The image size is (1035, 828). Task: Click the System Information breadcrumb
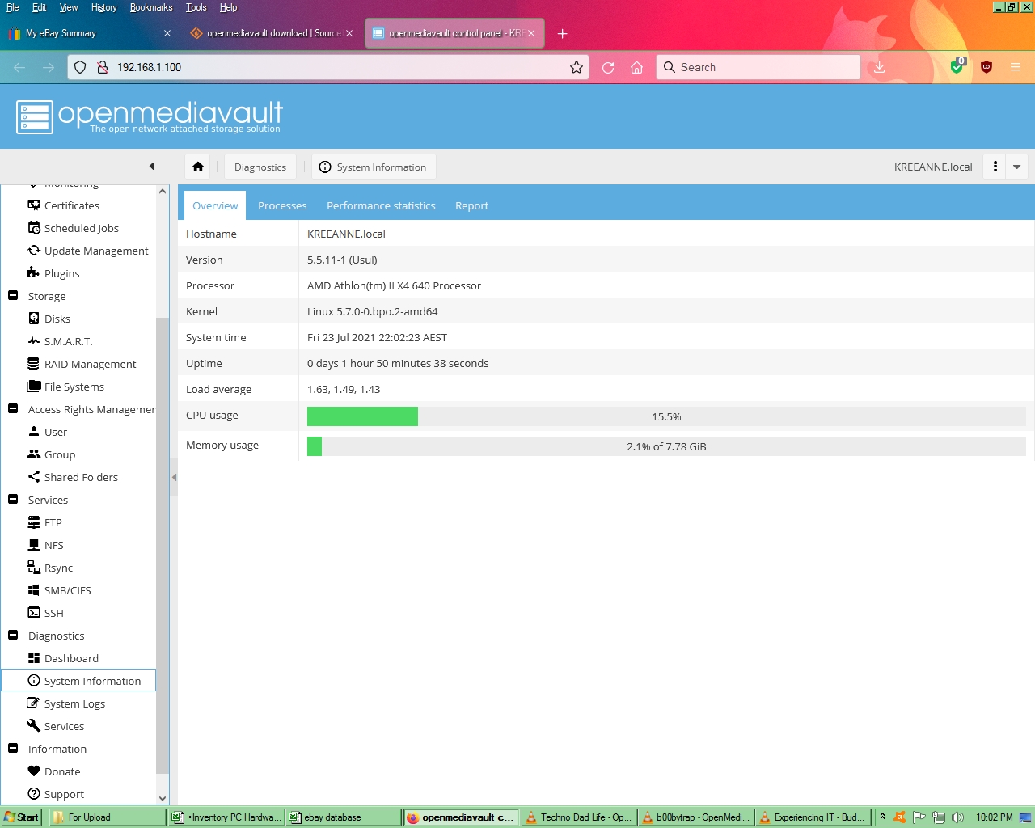(374, 167)
